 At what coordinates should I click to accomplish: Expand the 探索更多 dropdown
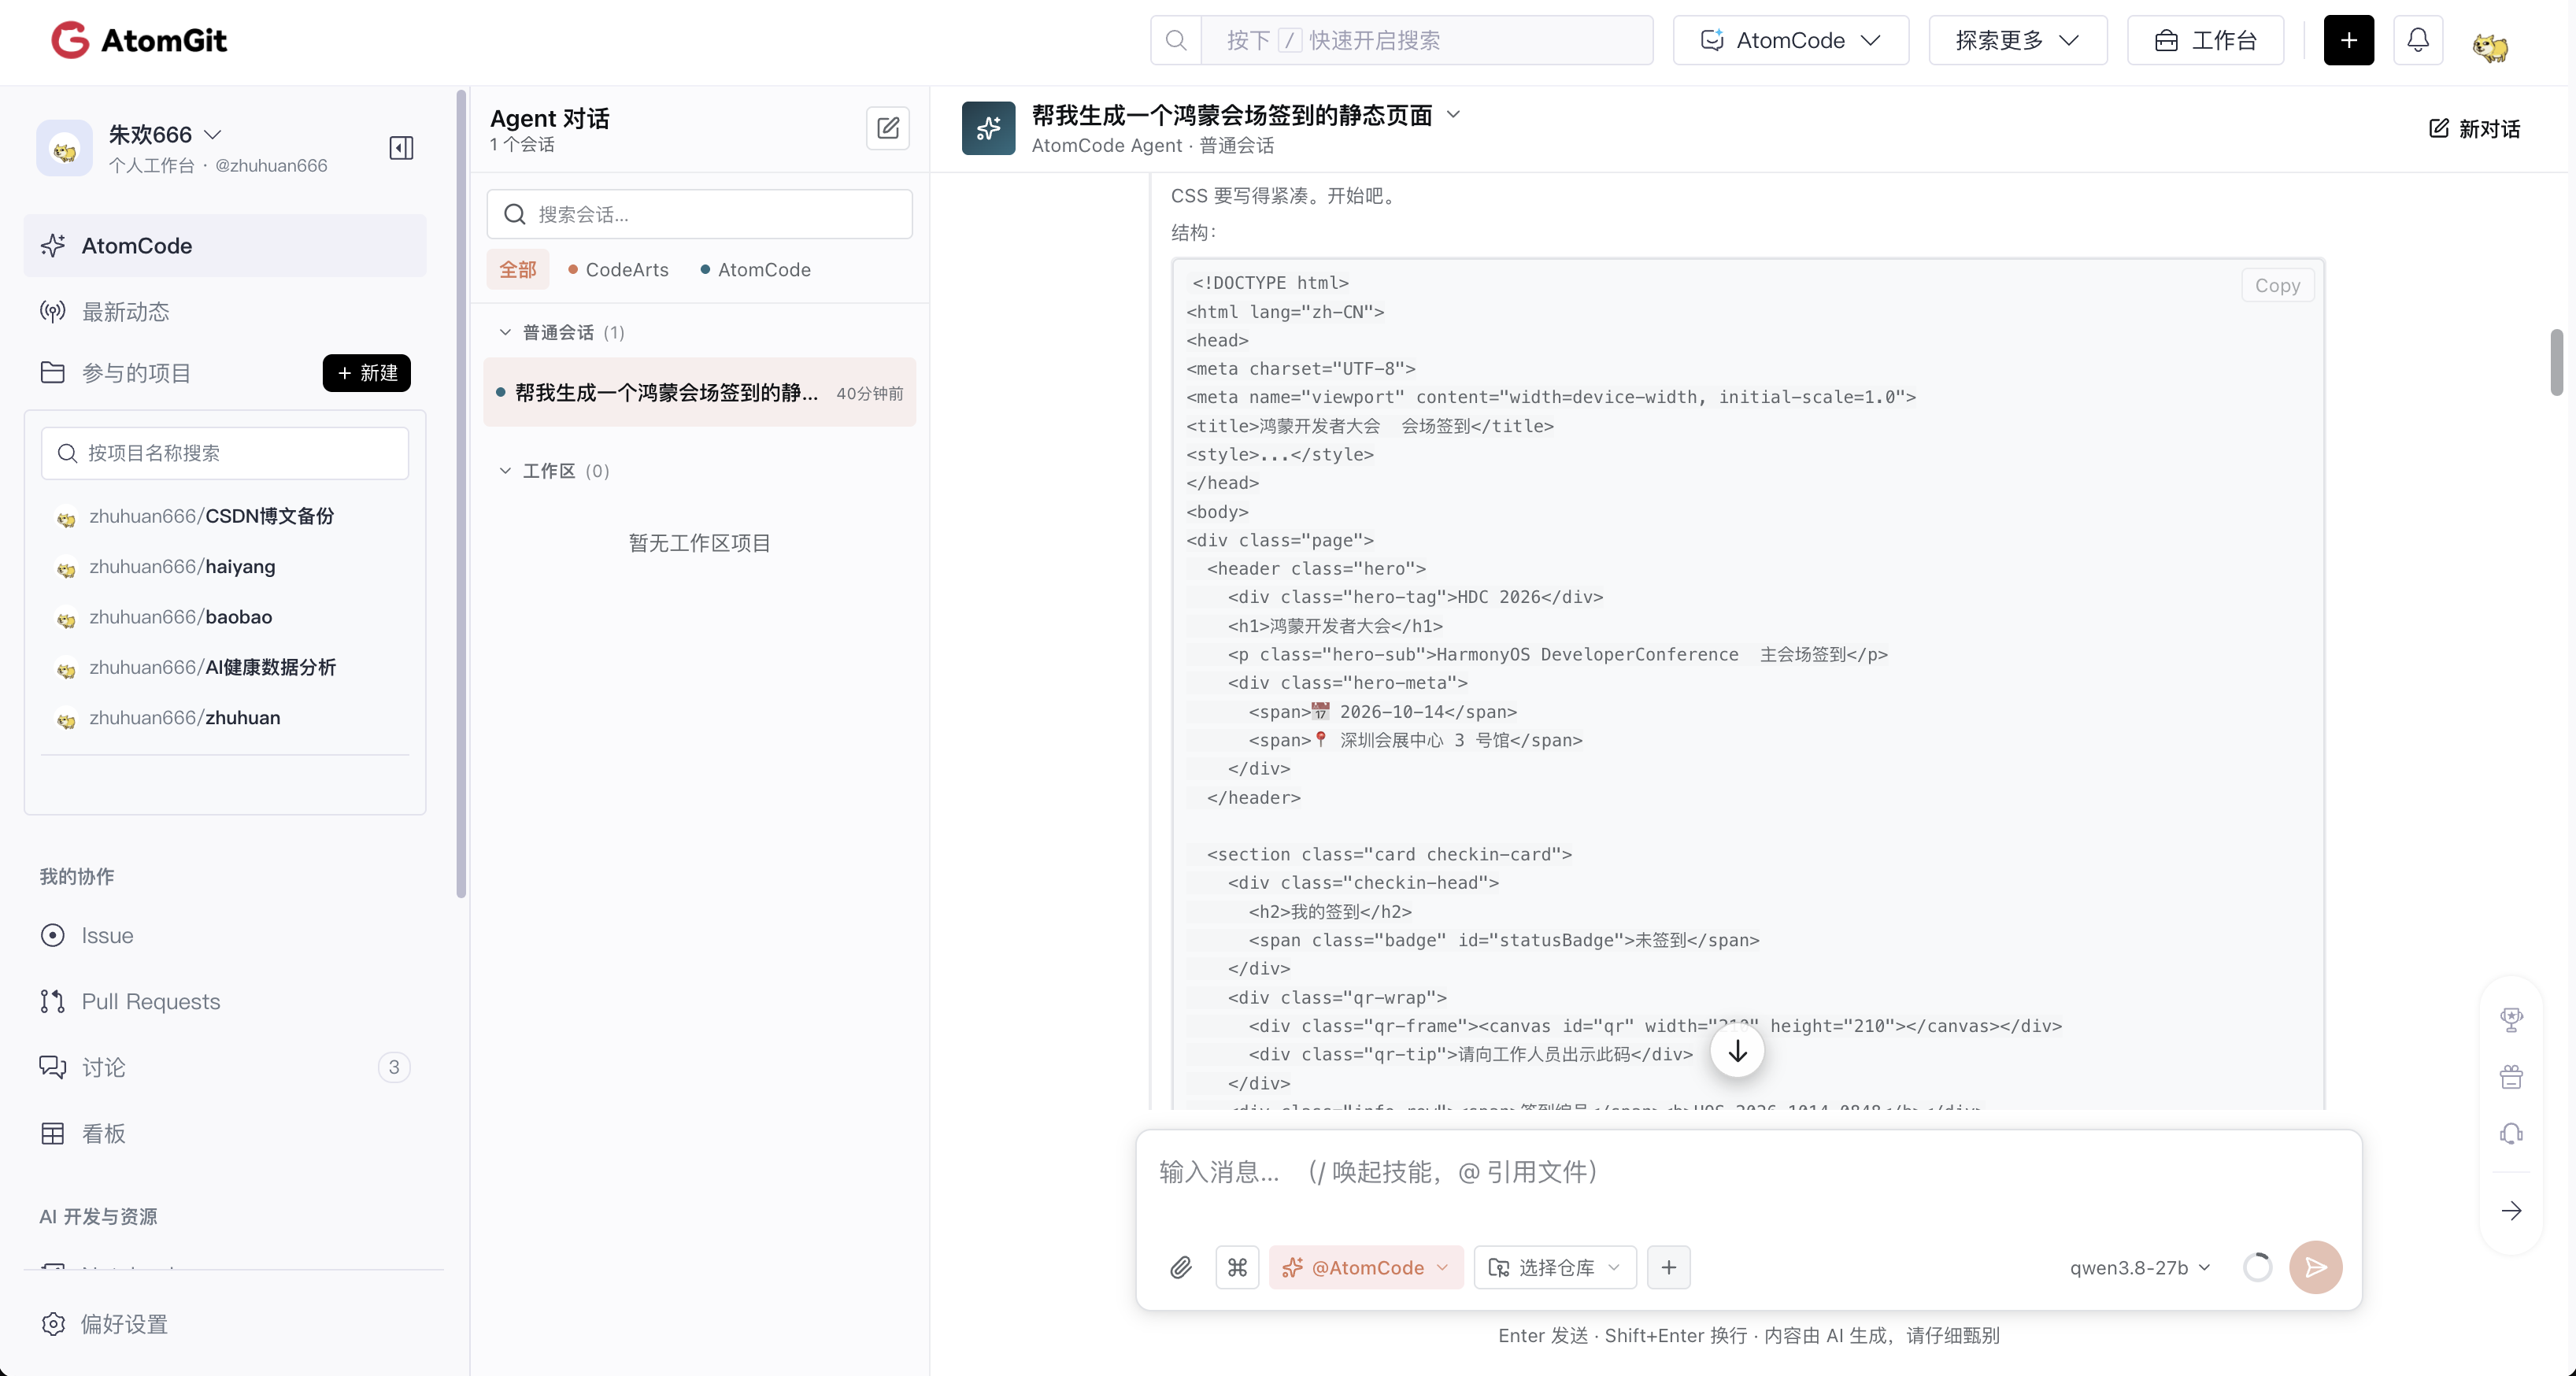[x=2017, y=40]
